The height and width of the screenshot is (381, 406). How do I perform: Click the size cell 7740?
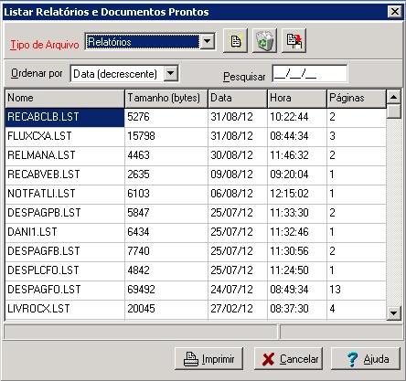click(x=166, y=251)
